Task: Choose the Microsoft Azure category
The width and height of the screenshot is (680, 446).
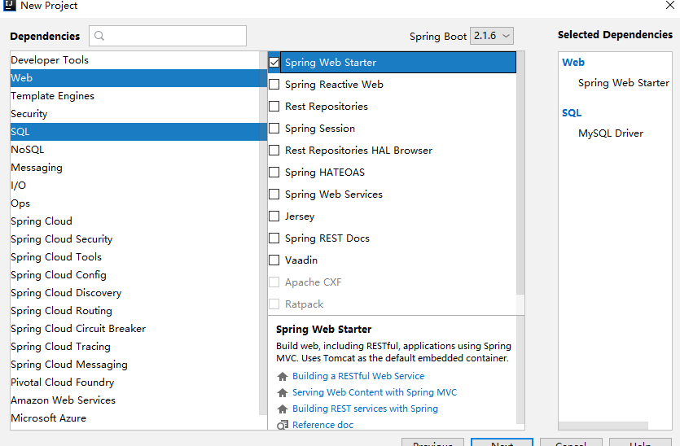Action: coord(134,418)
